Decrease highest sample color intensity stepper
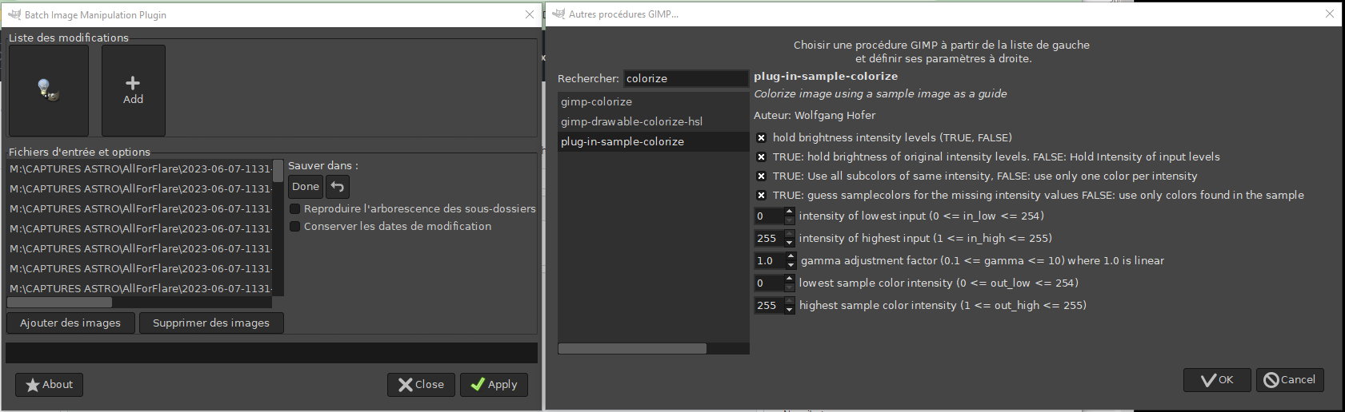This screenshot has height=412, width=1345. (x=790, y=310)
